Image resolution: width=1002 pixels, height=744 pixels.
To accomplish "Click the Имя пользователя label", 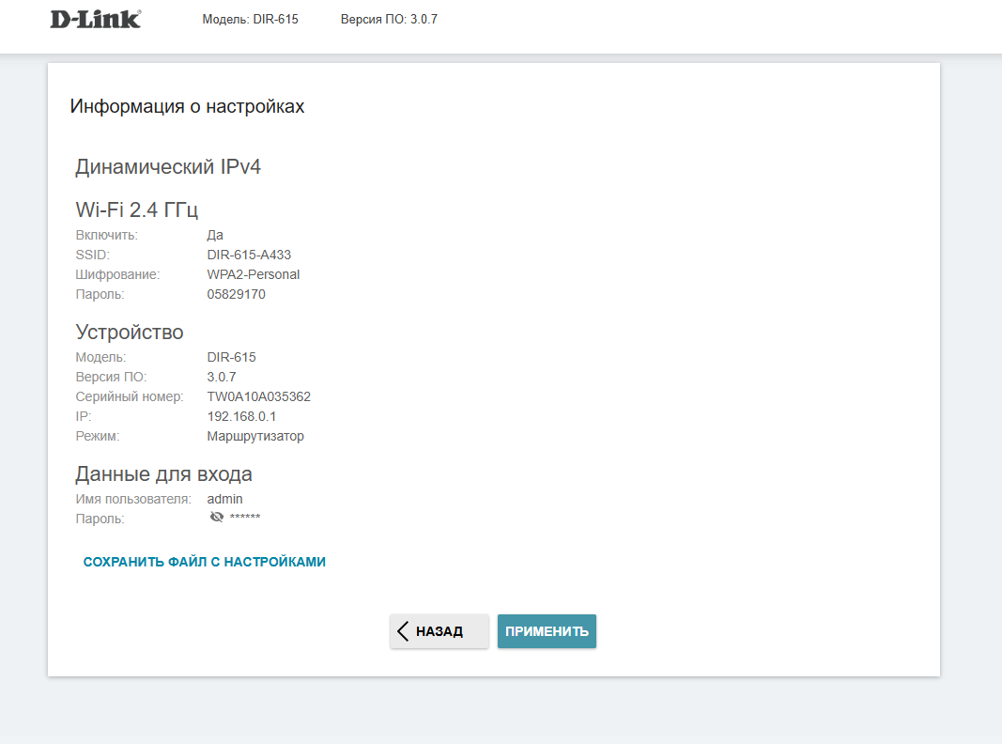I will (x=133, y=499).
